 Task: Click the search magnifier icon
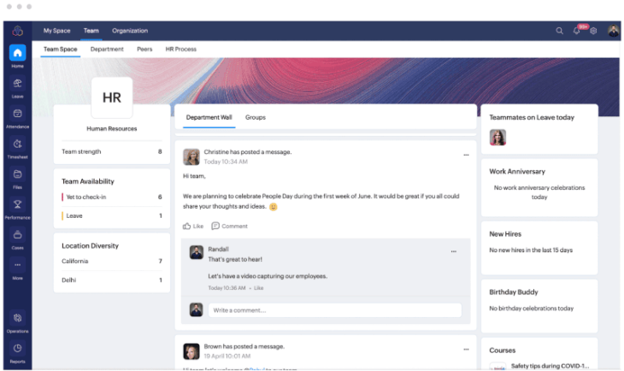(x=560, y=31)
